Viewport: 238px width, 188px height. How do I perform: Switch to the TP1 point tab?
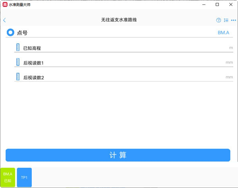tap(24, 177)
